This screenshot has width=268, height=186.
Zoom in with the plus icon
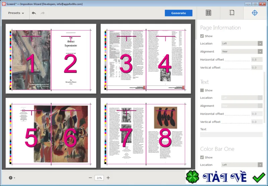coord(108,178)
